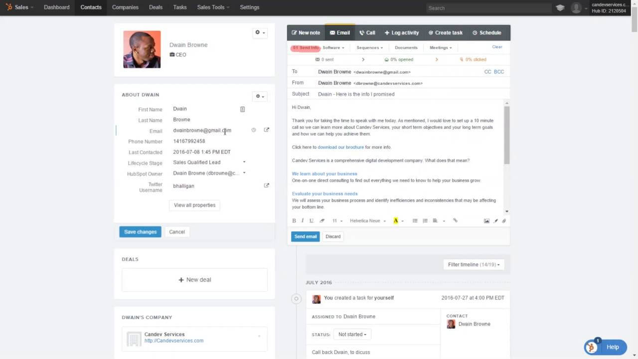Insert a bulleted list in email
638x359 pixels.
415,220
